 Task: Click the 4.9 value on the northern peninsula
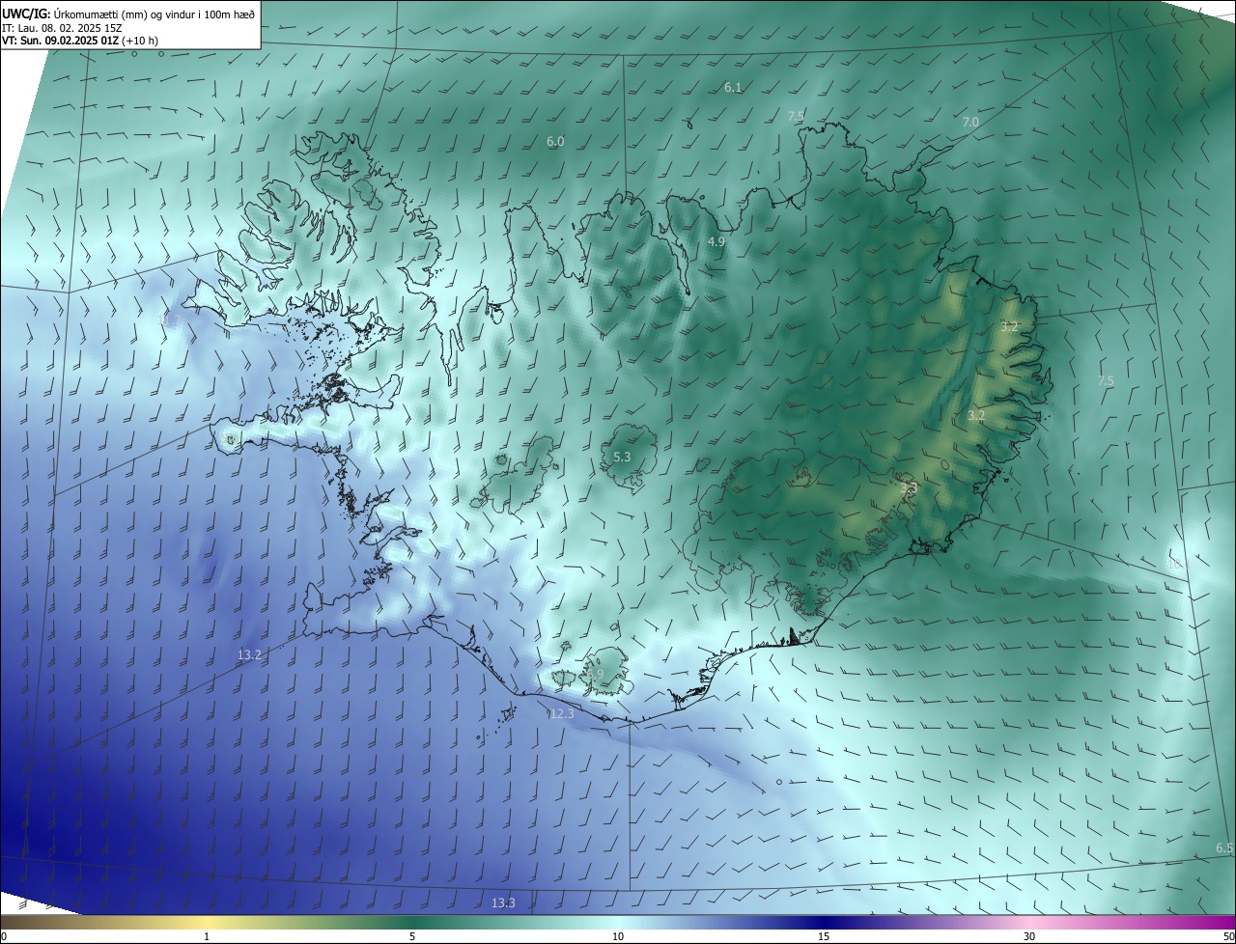[716, 242]
